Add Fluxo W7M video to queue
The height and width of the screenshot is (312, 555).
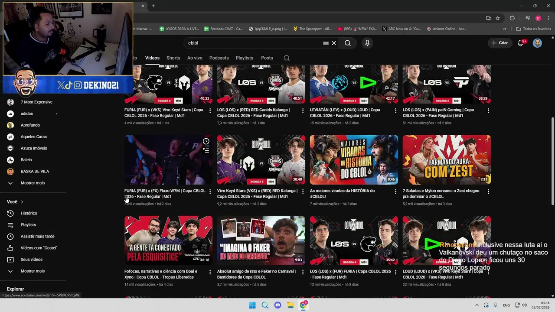coord(206,150)
